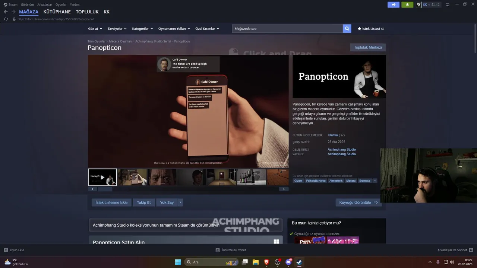Screen dimensions: 477x268
Task: Launch Brave browser from the taskbar
Action: 266,262
